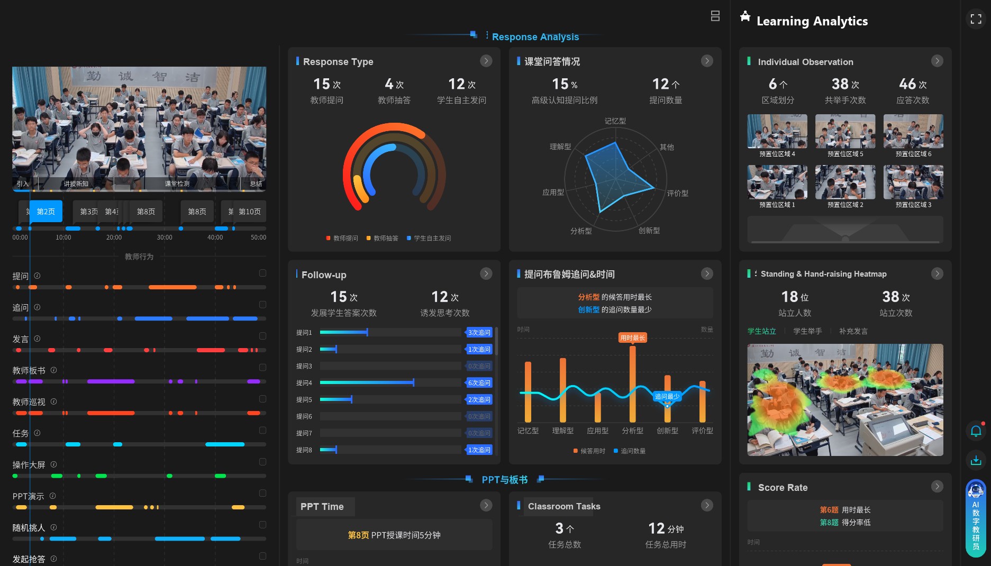
Task: Tick the 教师巡视 row checkbox
Action: point(262,399)
